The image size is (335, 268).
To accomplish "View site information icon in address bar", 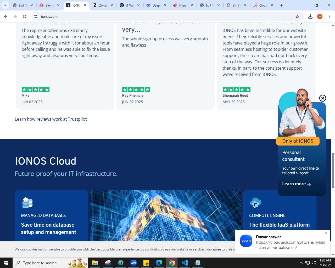I will coord(36,16).
